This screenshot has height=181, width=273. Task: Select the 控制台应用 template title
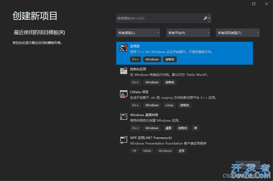(x=138, y=69)
